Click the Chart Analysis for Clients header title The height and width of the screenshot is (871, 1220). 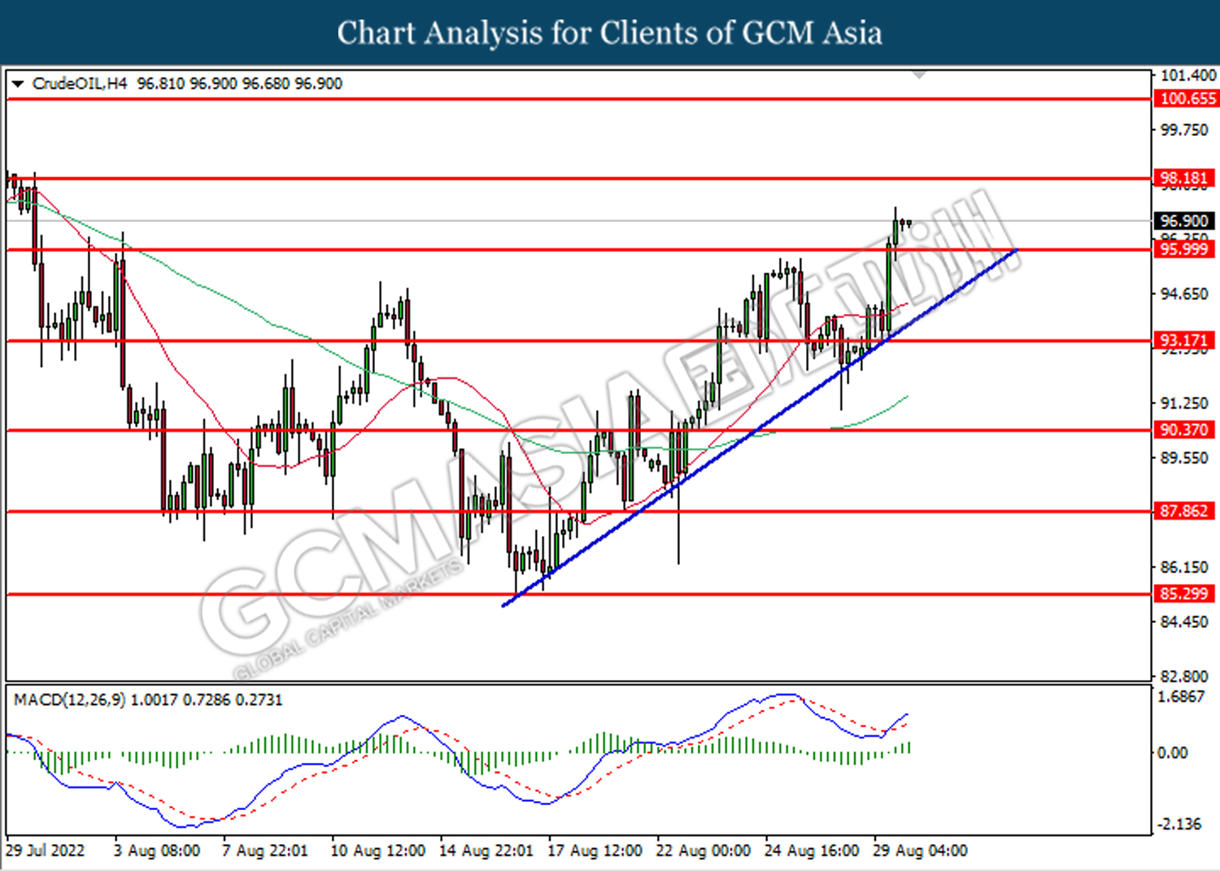pyautogui.click(x=610, y=33)
